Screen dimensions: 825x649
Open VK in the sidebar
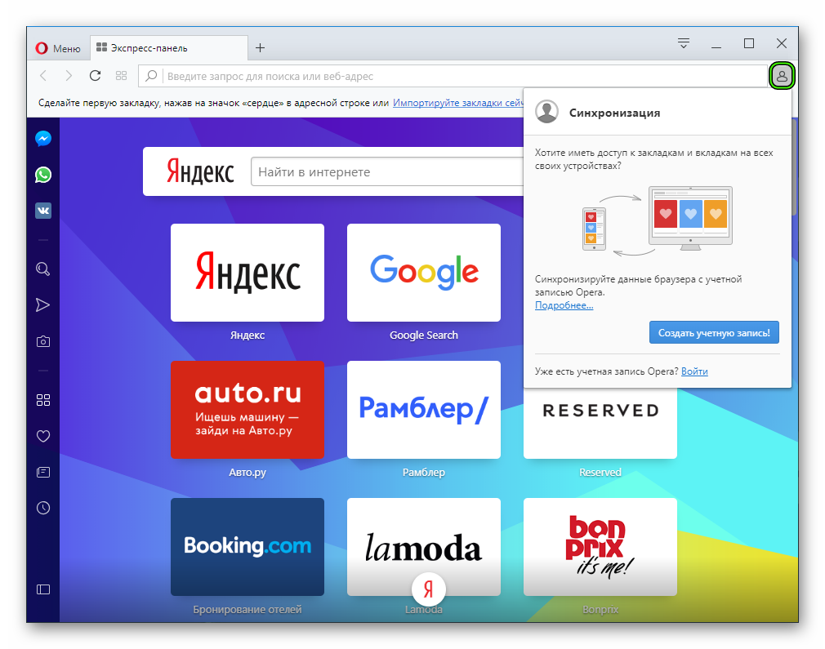pyautogui.click(x=43, y=211)
